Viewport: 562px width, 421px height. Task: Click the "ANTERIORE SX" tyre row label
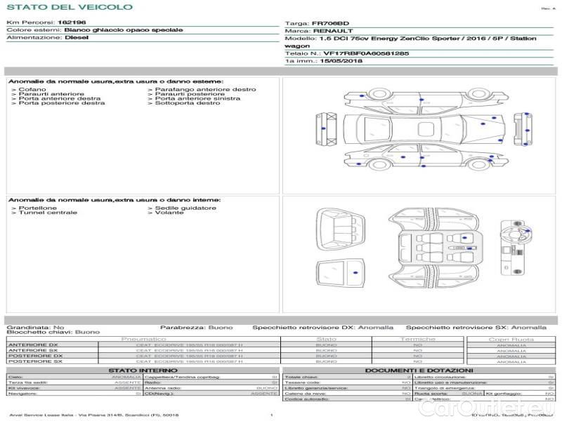33,350
